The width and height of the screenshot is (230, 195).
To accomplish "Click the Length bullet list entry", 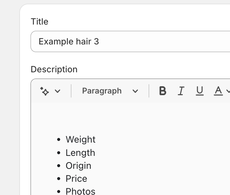I will [80, 153].
